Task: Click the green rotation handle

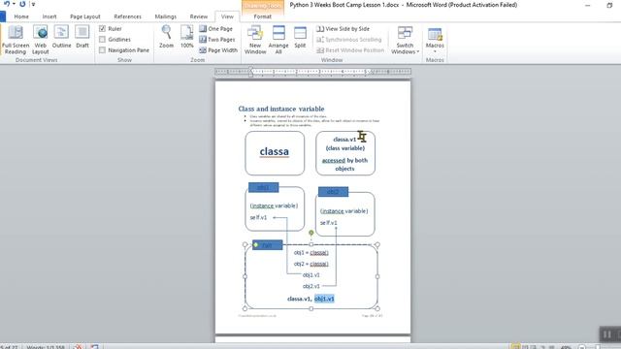Action: click(x=311, y=233)
